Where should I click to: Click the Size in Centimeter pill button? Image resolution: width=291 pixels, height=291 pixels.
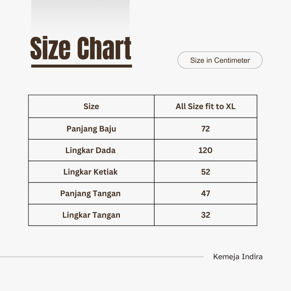click(x=220, y=60)
